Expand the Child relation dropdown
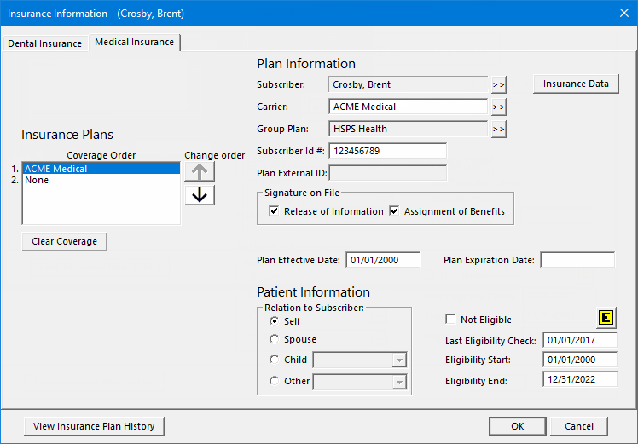The height and width of the screenshot is (444, 638). (399, 360)
